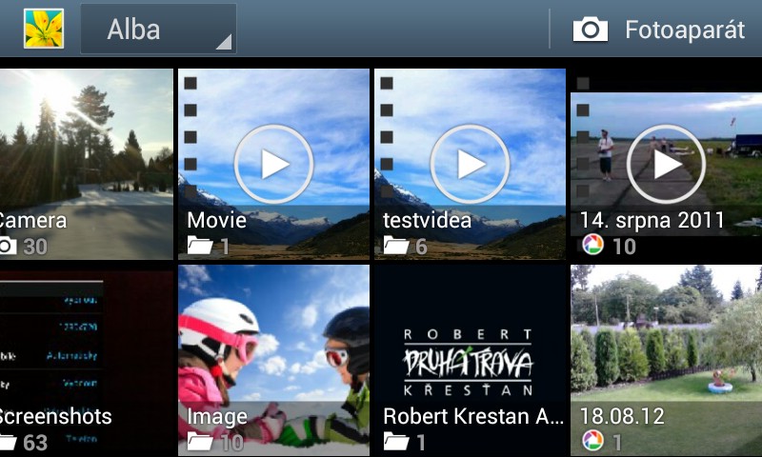The height and width of the screenshot is (457, 762).
Task: Click the folder icon under Movie
Action: coord(200,246)
